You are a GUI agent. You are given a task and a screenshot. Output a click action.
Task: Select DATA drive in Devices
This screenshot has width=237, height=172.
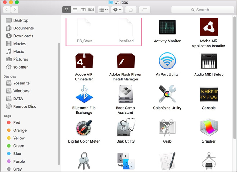[x=14, y=99]
